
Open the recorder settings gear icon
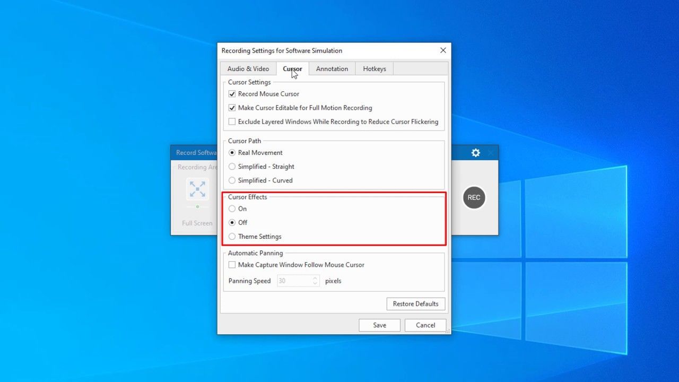tap(475, 152)
